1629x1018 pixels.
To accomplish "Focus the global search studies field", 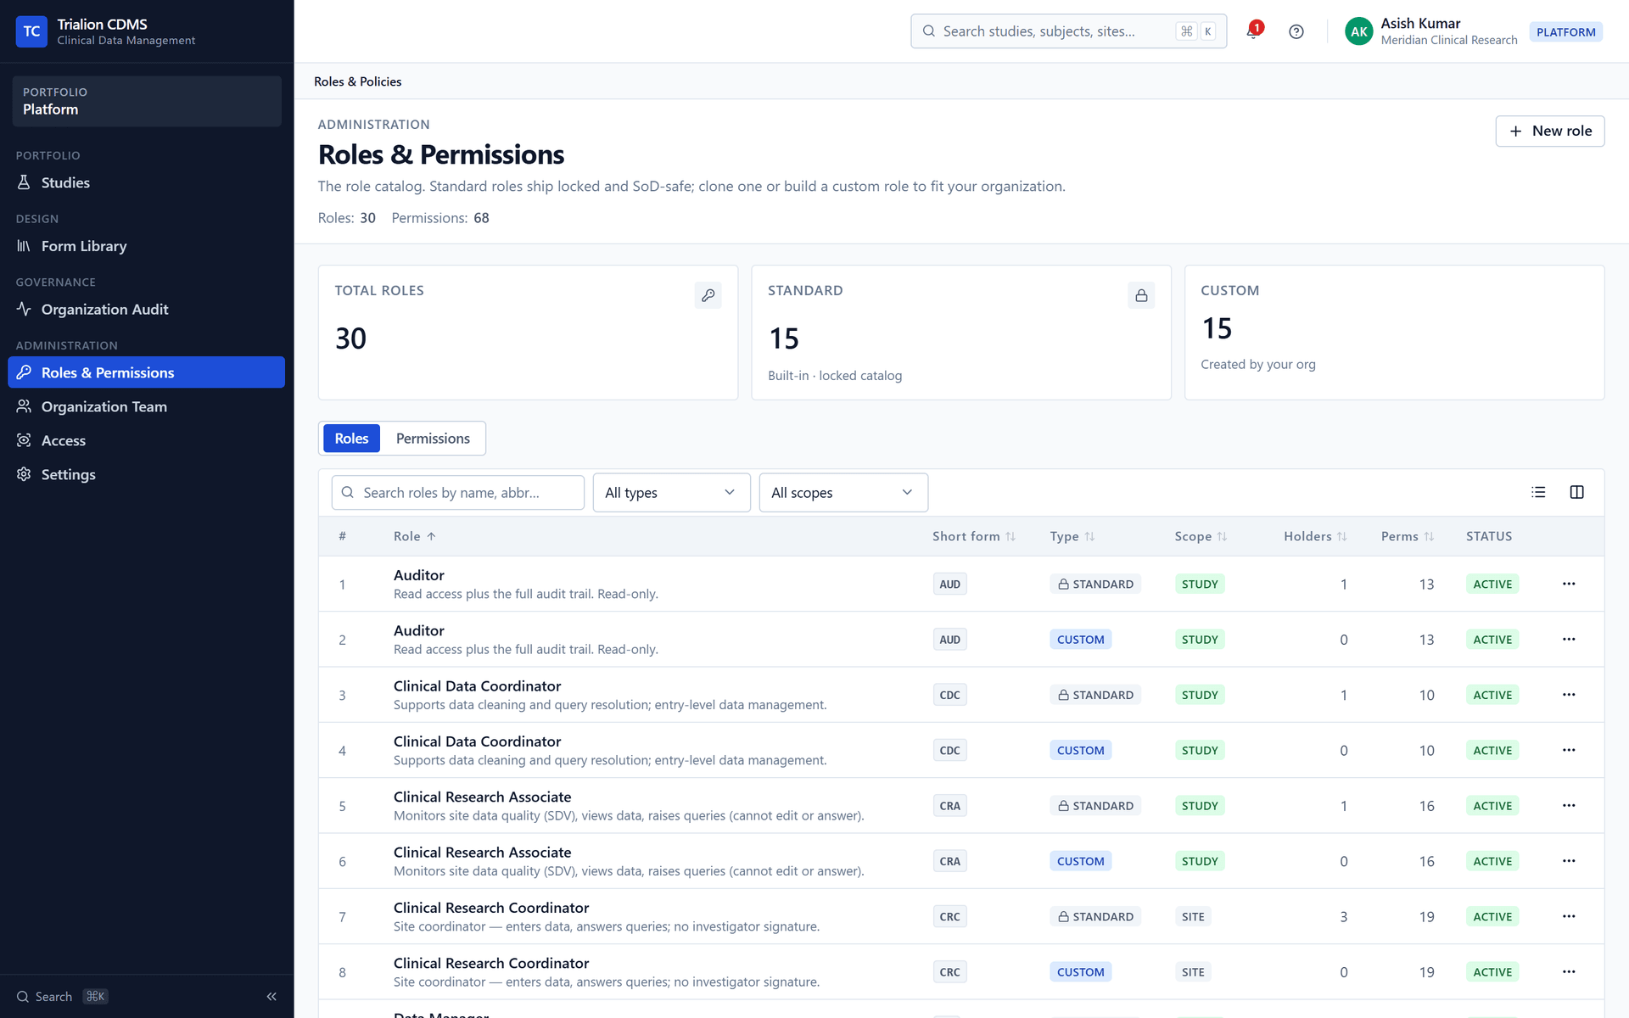I will click(1068, 31).
